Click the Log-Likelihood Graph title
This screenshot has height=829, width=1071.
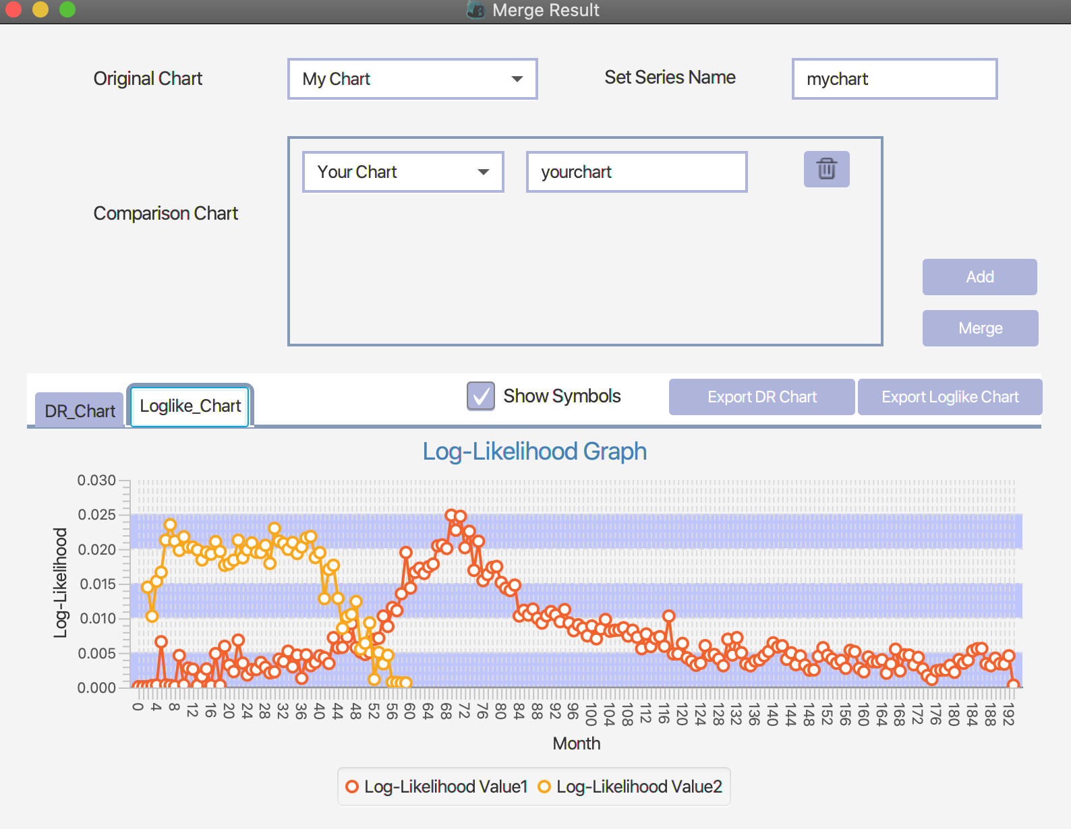534,451
